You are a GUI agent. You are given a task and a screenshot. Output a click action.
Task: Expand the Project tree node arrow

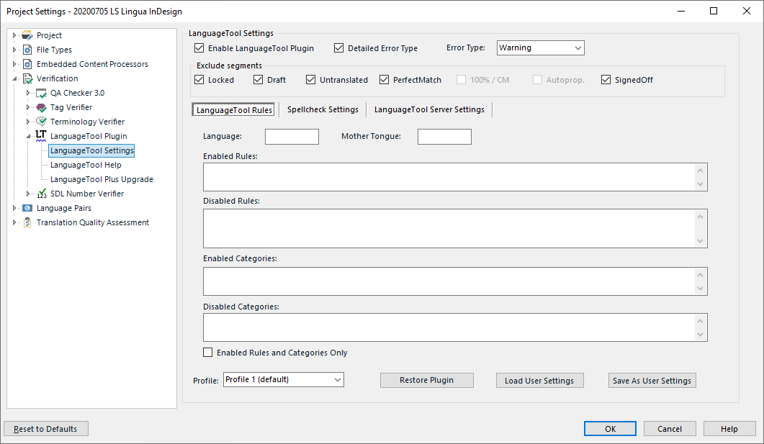coord(14,35)
